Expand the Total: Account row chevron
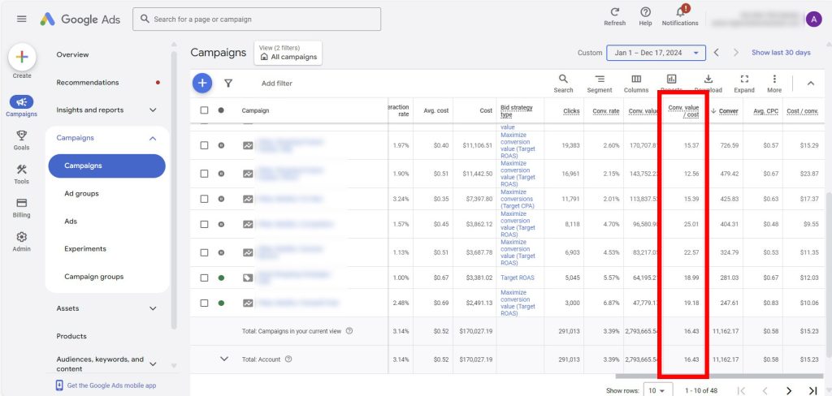The width and height of the screenshot is (832, 396). (x=224, y=359)
